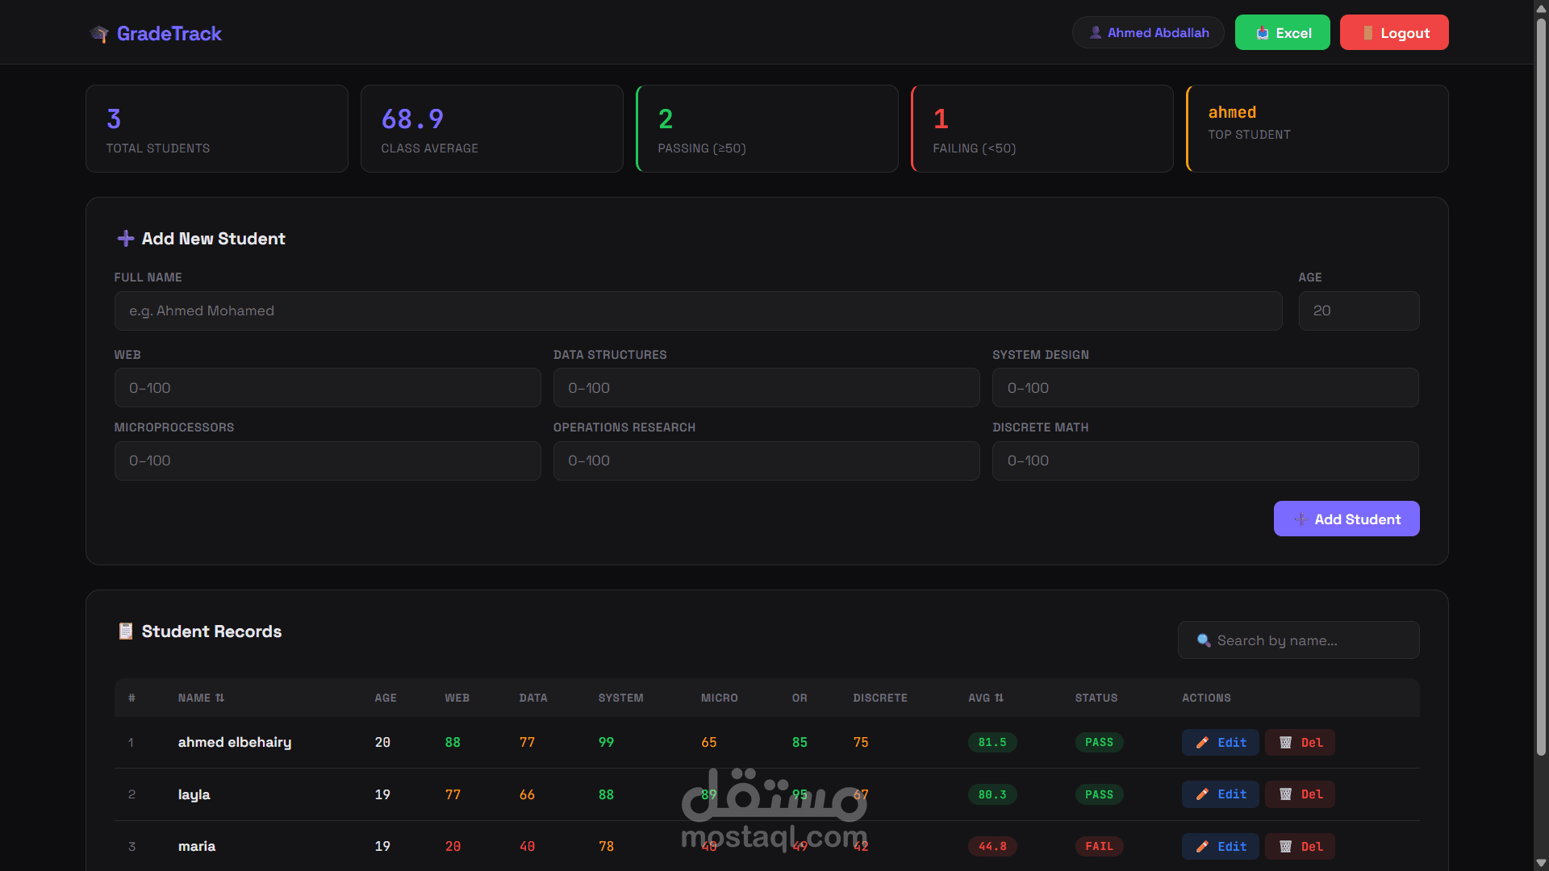
Task: Click the Student Records clipboard icon
Action: tap(125, 631)
